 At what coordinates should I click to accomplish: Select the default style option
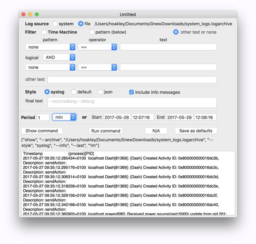pos(74,92)
